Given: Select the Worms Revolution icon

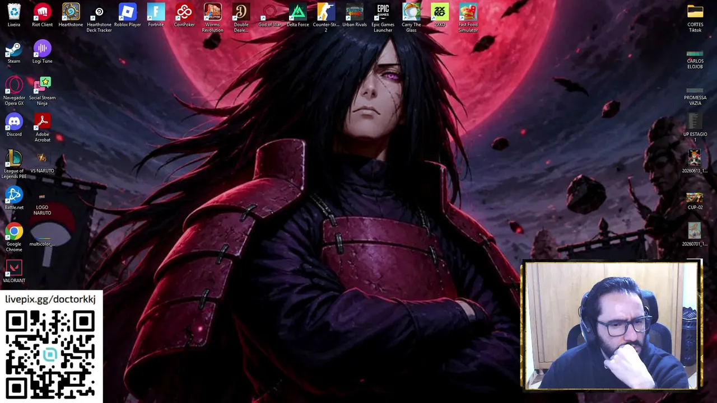Looking at the screenshot, I should click(212, 12).
